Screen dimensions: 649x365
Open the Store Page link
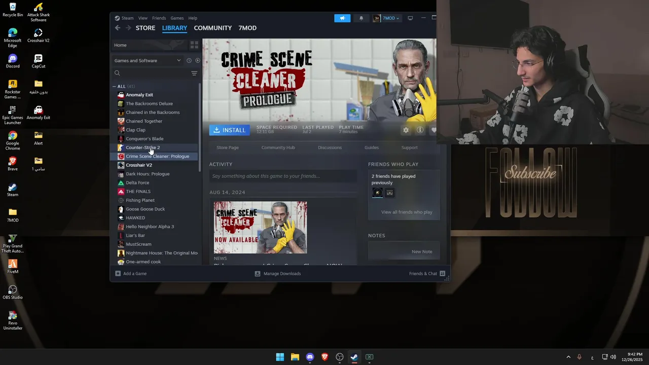pyautogui.click(x=228, y=148)
